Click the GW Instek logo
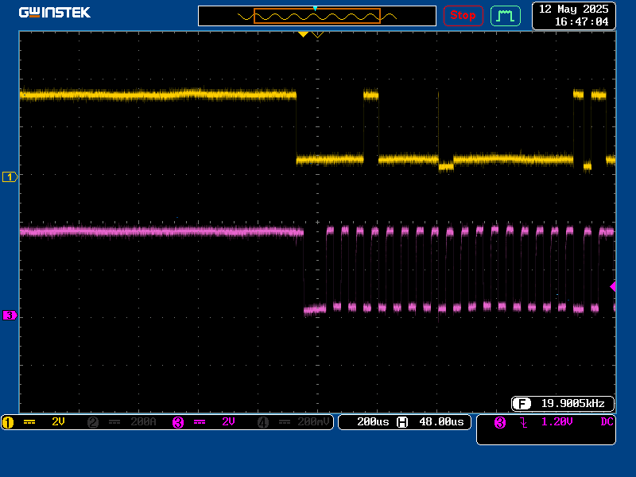The image size is (636, 477). (55, 13)
